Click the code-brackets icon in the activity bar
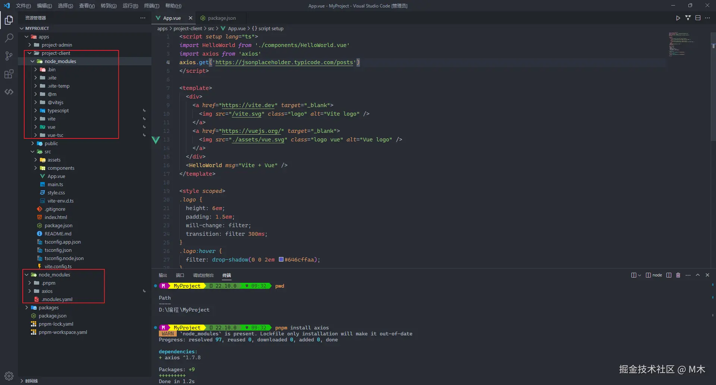This screenshot has height=385, width=716. point(9,92)
